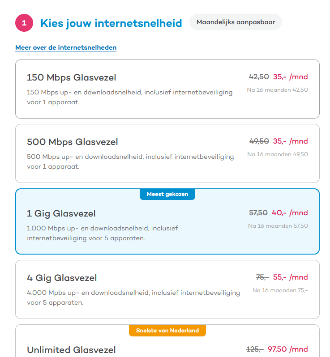Viewport: 330px width, 357px height.
Task: Click the 4 Gig plan description text
Action: 133,297
